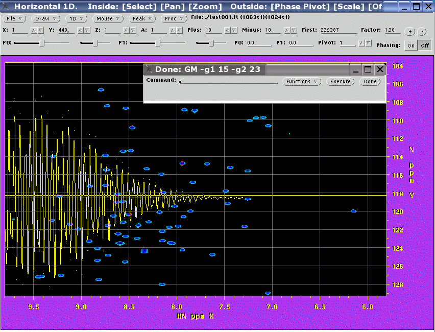Increase the Plus contour count arrow
Screen dimensions: 435x332
(x=228, y=30)
